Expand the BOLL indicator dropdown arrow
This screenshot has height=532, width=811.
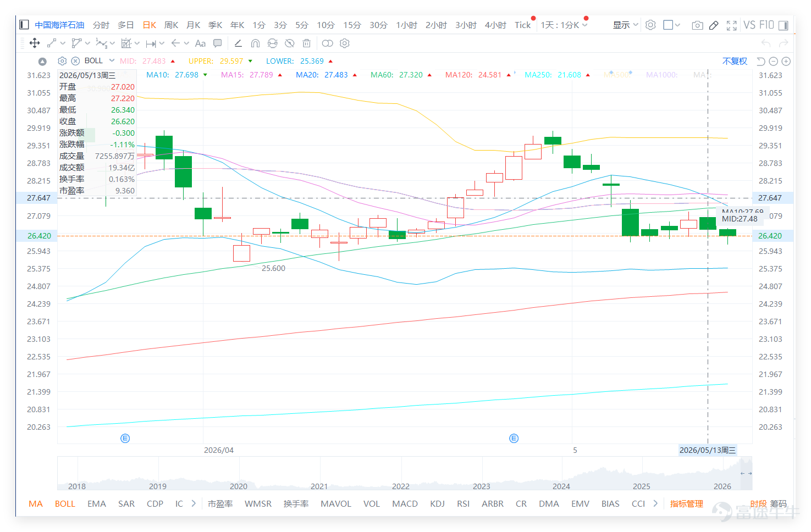pos(112,60)
